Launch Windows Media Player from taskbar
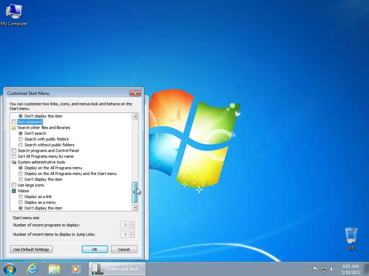The image size is (369, 276). 76,269
